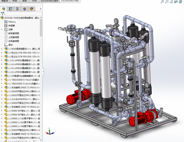184x142 pixels.
Task: Click the tree filter funnel icon
Action: [2, 14]
